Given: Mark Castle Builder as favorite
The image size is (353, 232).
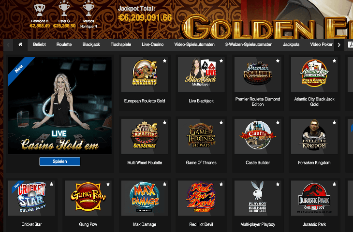Looking at the screenshot, I should (x=278, y=122).
